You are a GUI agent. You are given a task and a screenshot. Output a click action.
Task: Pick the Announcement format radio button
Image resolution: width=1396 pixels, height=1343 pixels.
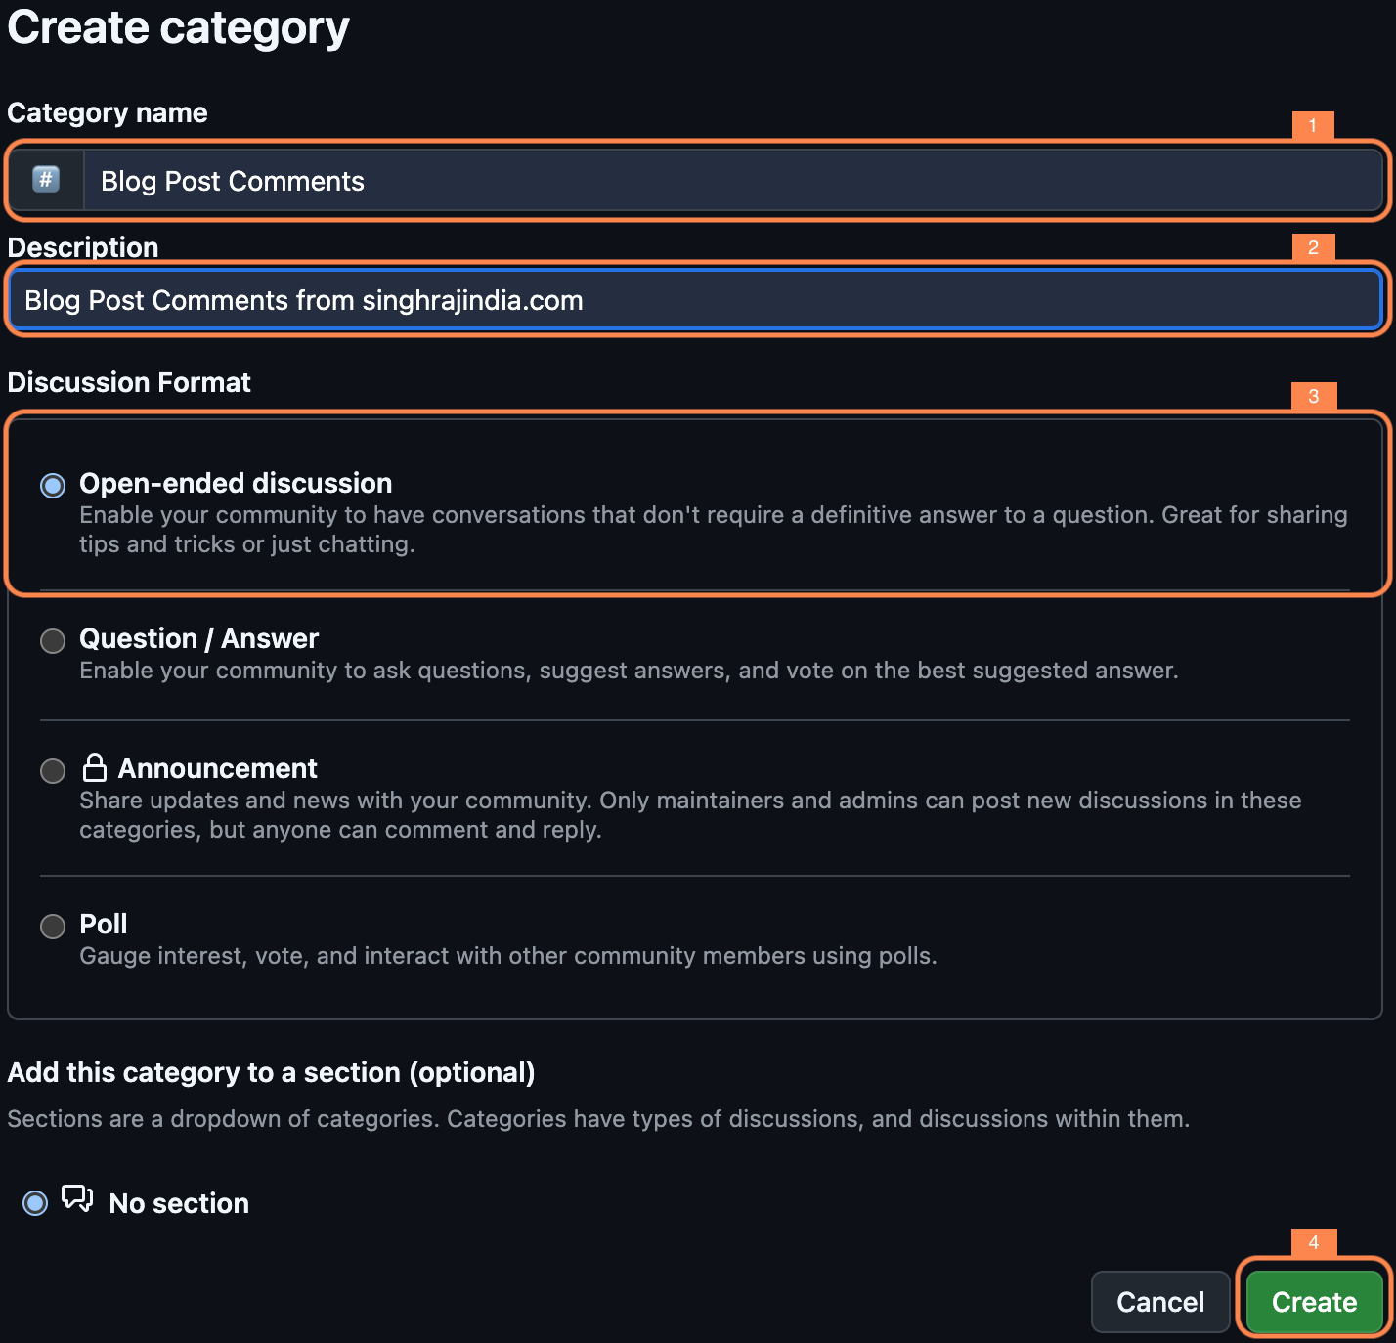[x=53, y=771]
